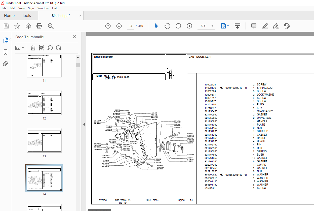314x211 pixels.
Task: Close the Binder1.pdf tab
Action: click(x=80, y=15)
